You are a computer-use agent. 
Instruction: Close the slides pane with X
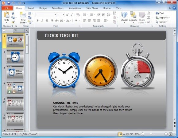(27, 31)
